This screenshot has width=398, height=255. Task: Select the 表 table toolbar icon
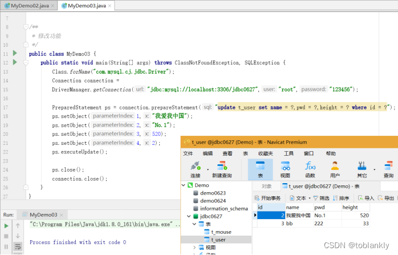point(261,169)
